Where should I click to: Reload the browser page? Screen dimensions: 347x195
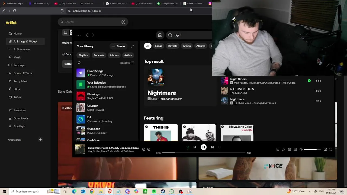(x=15, y=11)
